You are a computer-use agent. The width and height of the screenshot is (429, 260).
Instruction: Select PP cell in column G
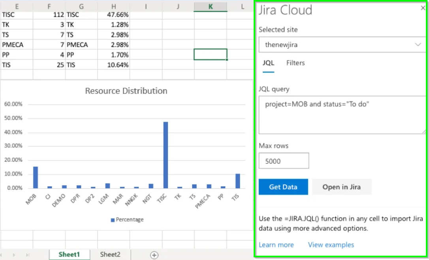click(x=81, y=55)
